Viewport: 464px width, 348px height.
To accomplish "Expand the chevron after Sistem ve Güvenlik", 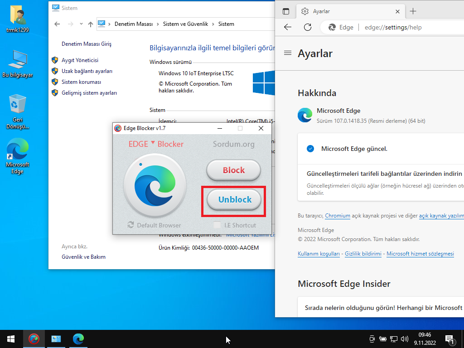I will (x=213, y=24).
